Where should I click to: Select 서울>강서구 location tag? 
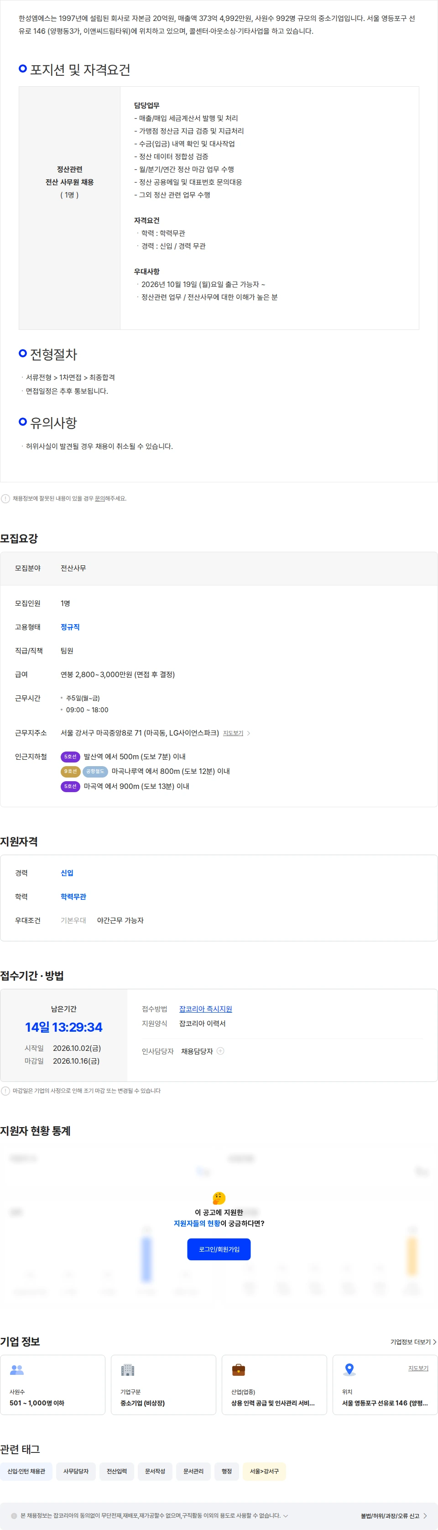264,1471
